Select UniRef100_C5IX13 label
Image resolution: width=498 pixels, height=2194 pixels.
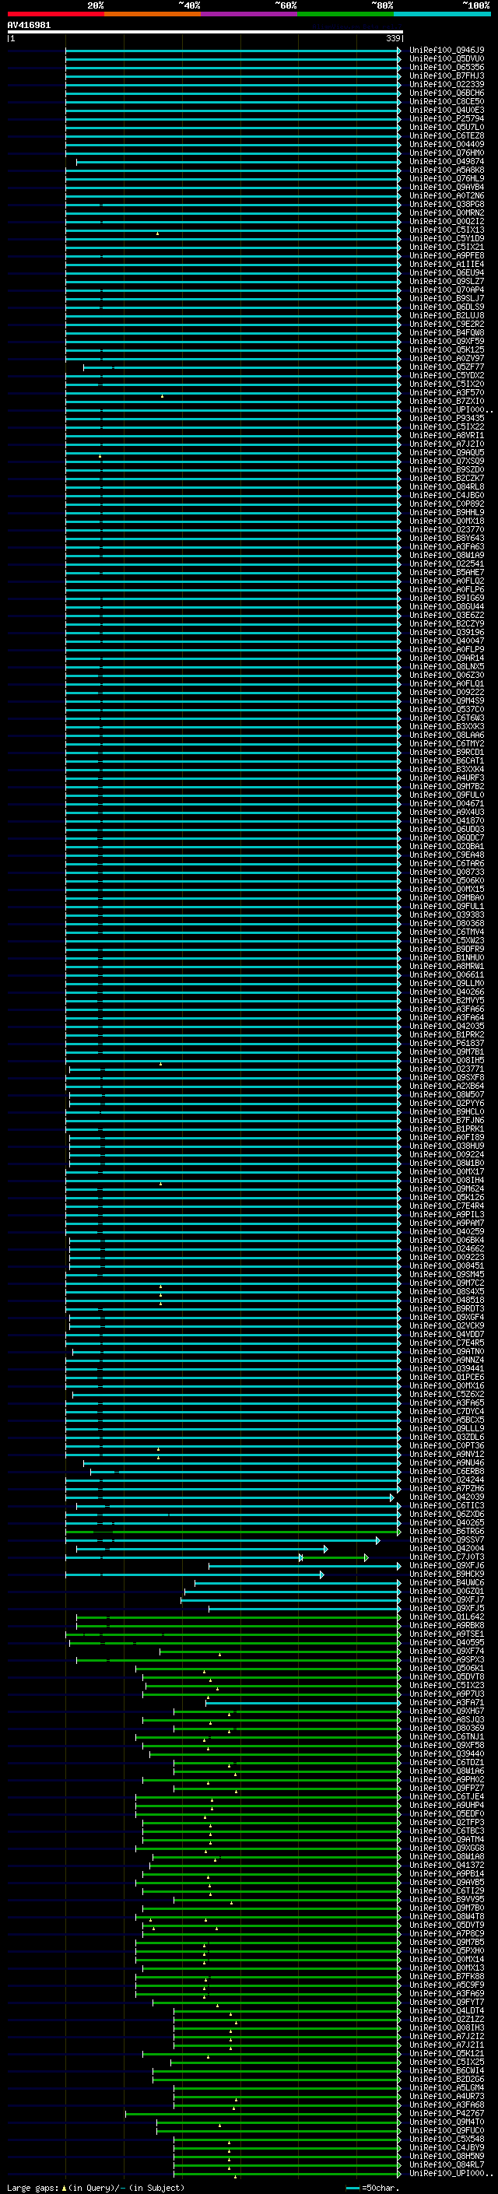coord(447,230)
